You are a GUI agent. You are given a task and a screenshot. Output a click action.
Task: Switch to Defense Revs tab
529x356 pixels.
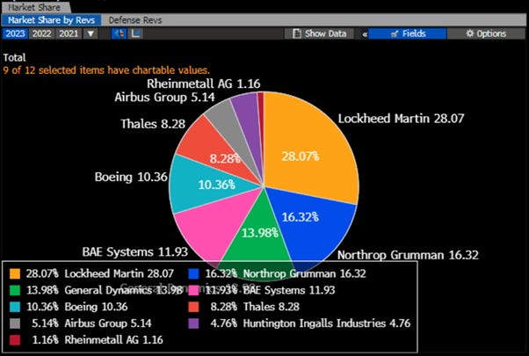tap(135, 20)
